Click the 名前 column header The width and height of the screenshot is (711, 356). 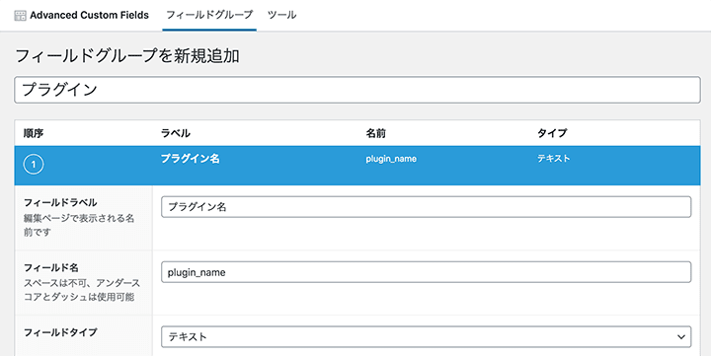pyautogui.click(x=375, y=133)
